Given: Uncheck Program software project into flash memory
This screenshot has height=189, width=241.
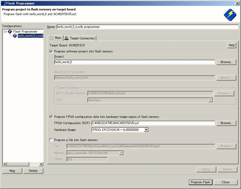Looking at the screenshot, I should click(x=51, y=52).
